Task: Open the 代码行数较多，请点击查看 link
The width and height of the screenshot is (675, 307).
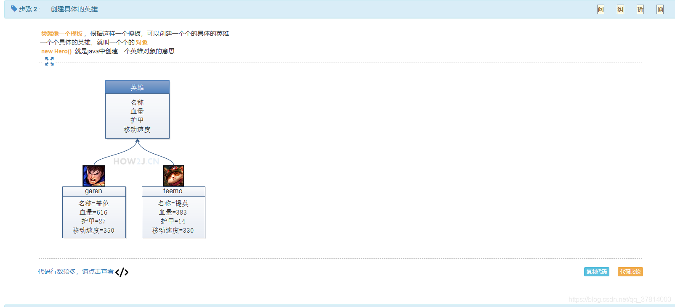Action: [x=76, y=272]
